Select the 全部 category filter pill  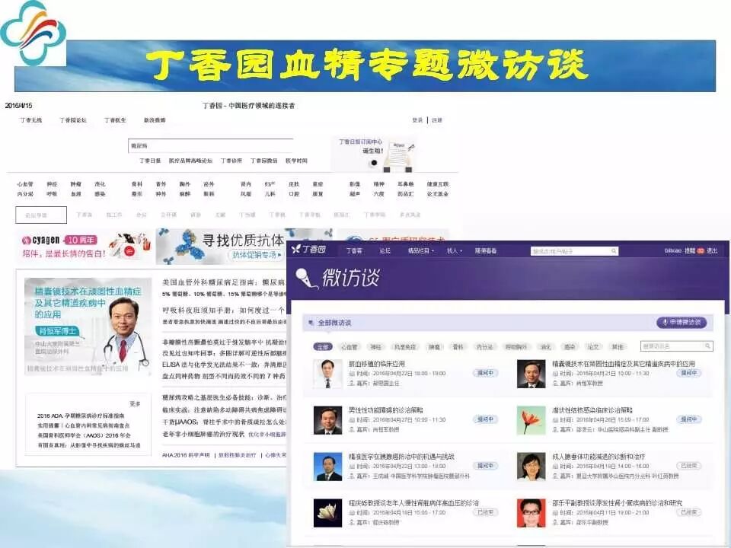pos(323,347)
